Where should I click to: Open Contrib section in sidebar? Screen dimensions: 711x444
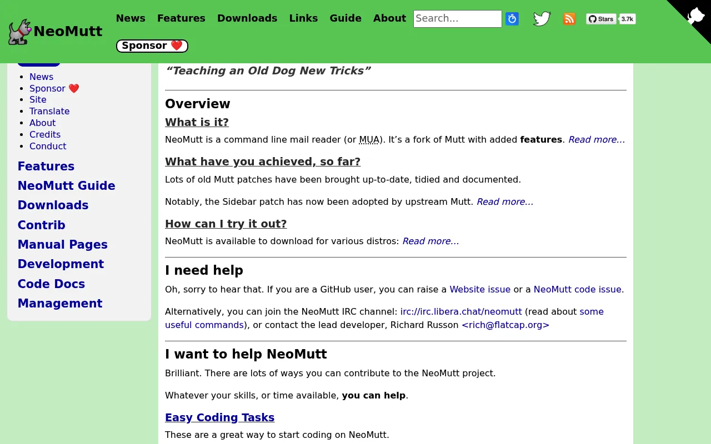(x=42, y=225)
